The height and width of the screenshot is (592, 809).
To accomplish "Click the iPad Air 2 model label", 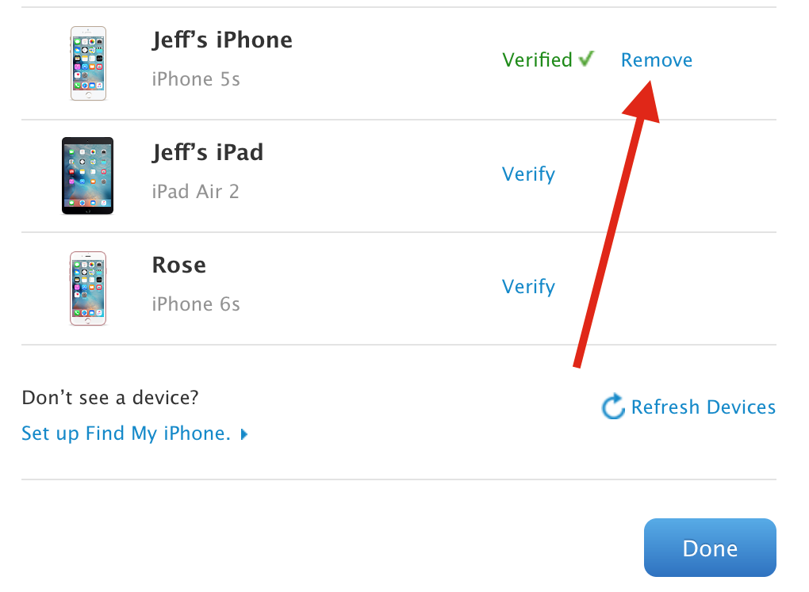I will coord(196,191).
